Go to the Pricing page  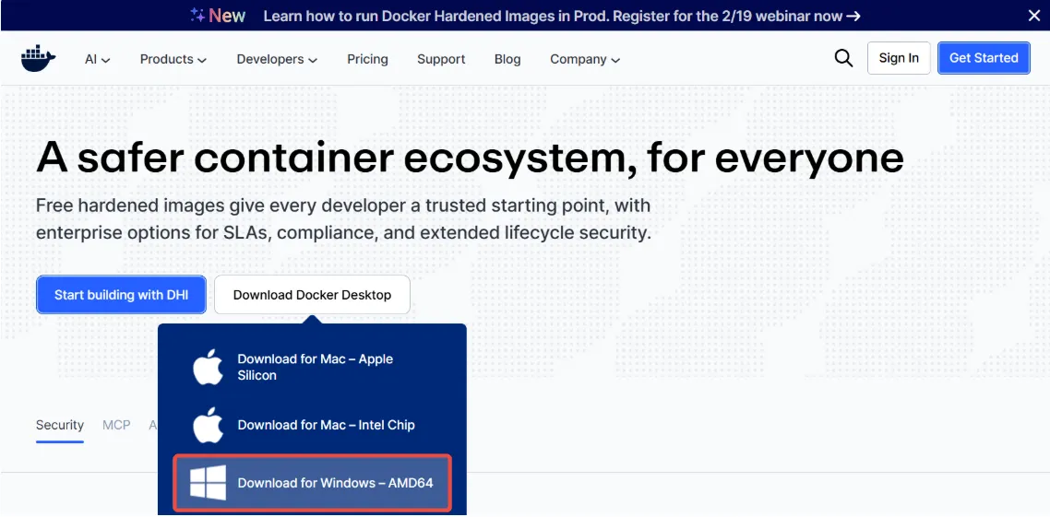point(367,59)
